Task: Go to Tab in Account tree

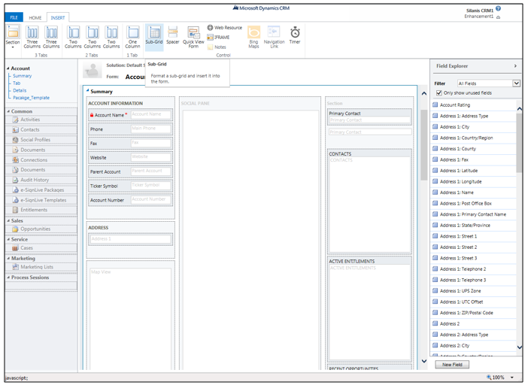Action: coord(17,83)
